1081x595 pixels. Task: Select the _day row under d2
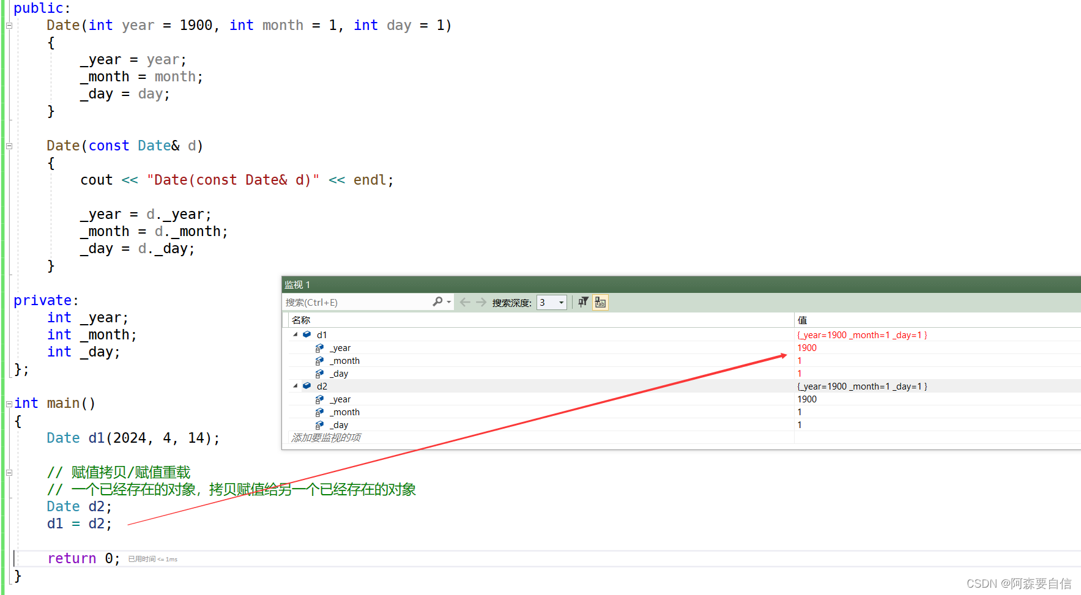[x=541, y=424]
